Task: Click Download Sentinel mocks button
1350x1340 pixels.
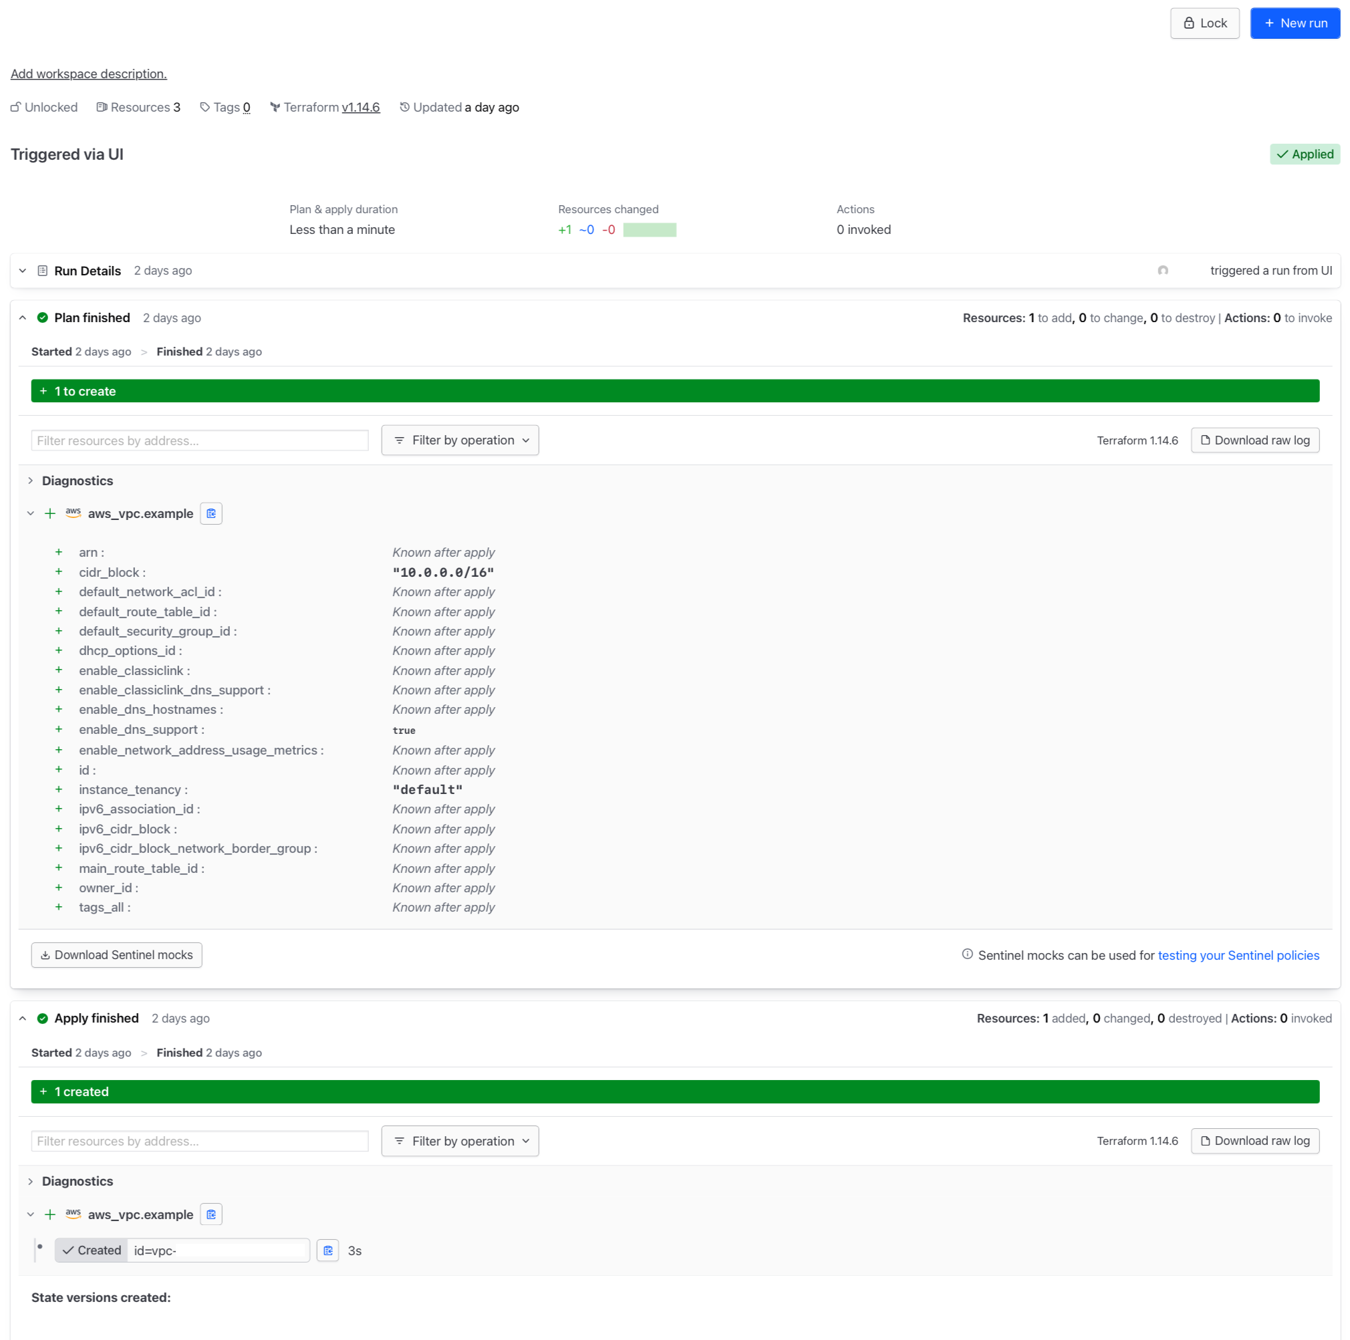Action: (x=117, y=955)
